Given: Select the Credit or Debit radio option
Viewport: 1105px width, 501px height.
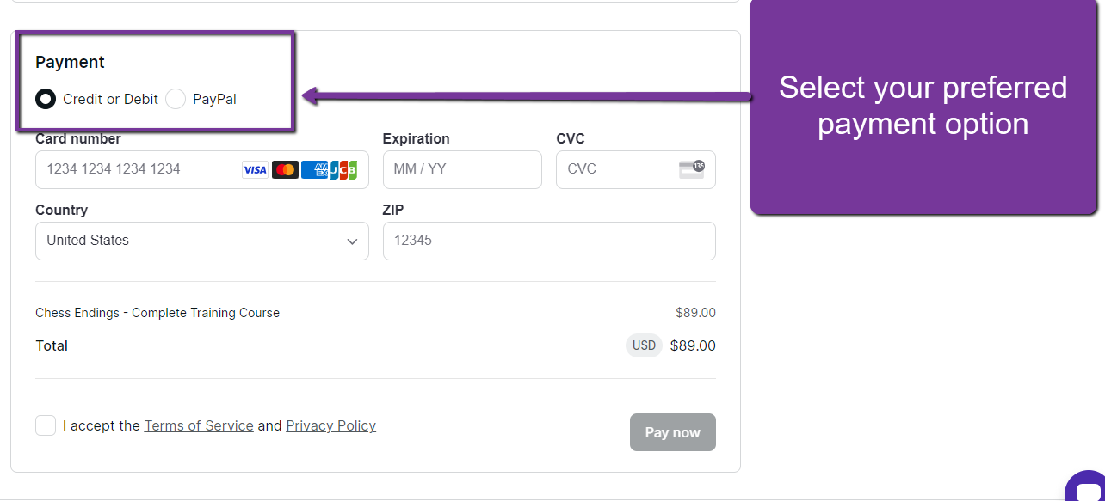Looking at the screenshot, I should coord(46,99).
